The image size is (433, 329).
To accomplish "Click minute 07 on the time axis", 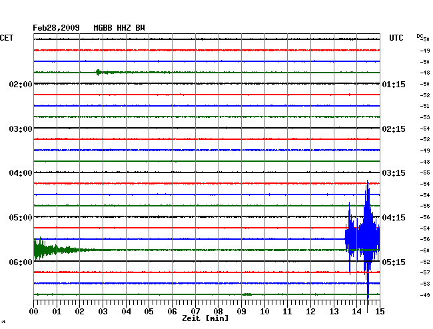I will pos(195,311).
